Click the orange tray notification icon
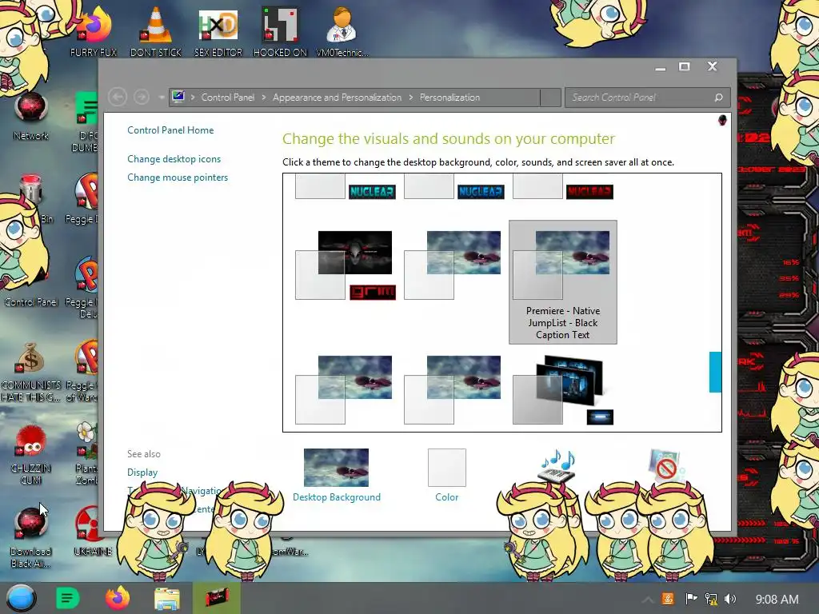This screenshot has height=614, width=819. tap(668, 599)
